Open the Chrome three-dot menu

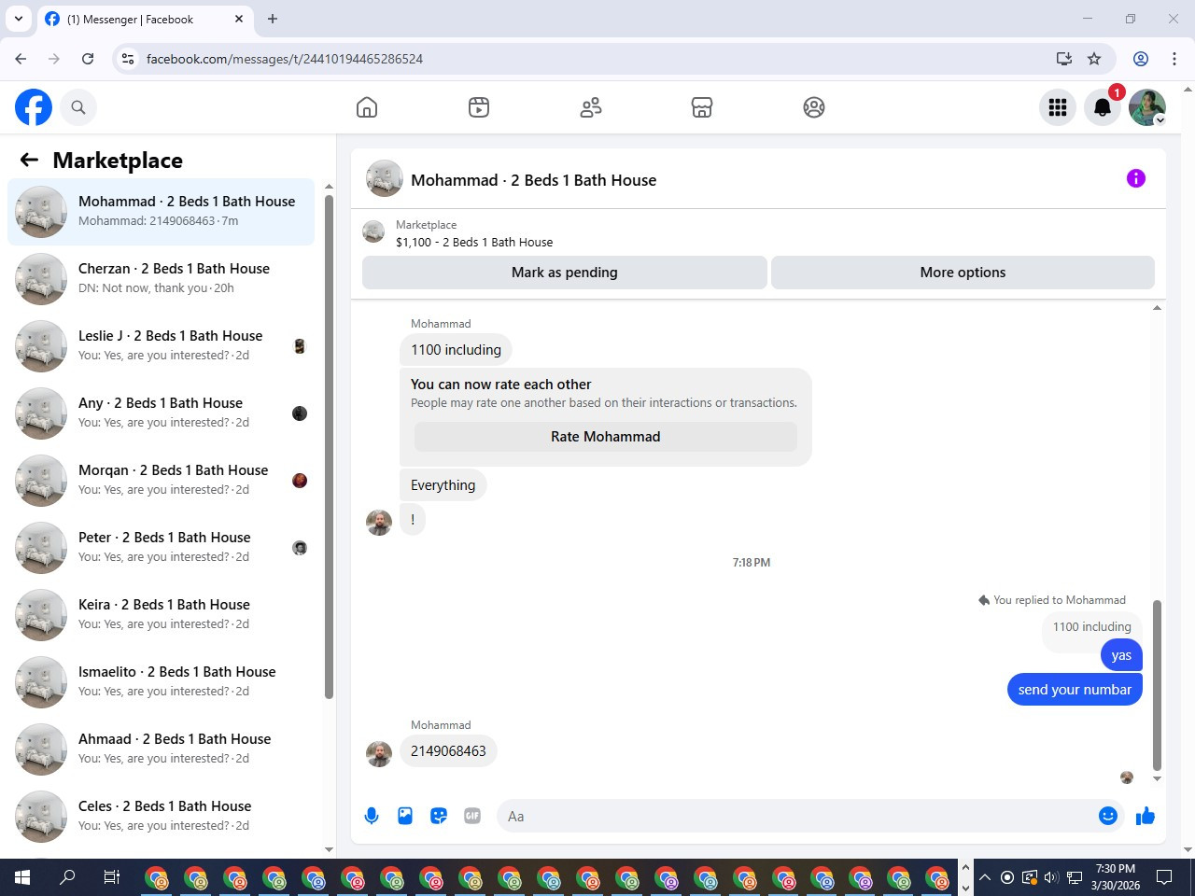pyautogui.click(x=1174, y=59)
